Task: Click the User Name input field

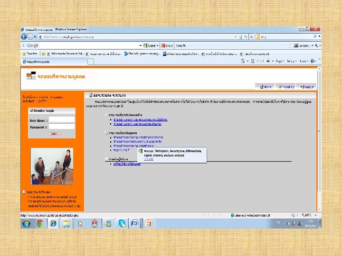Action: pos(62,120)
